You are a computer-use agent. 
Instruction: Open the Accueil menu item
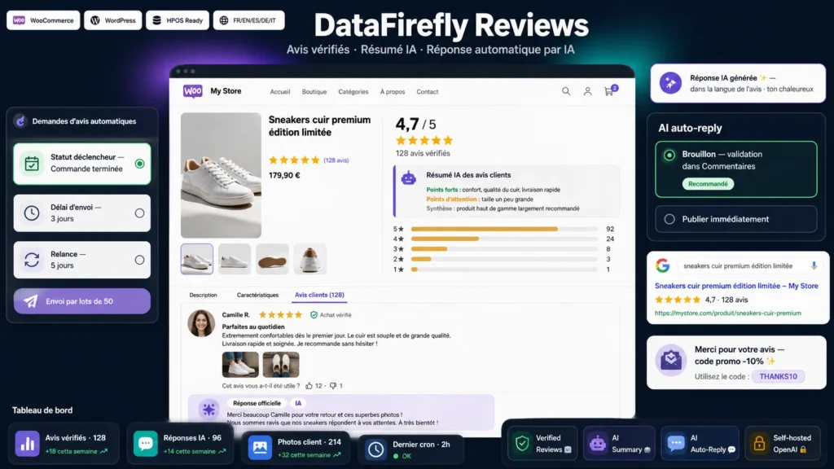coord(280,91)
